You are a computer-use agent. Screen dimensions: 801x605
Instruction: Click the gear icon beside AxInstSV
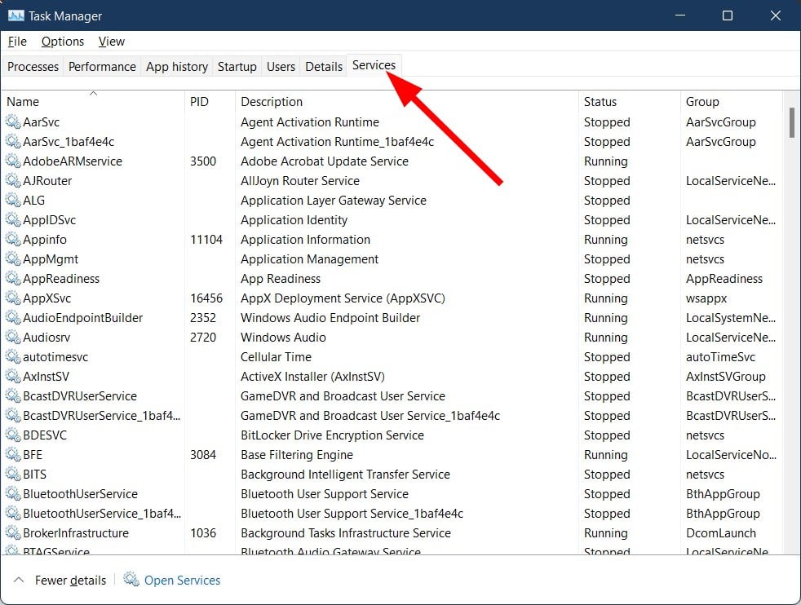[13, 376]
